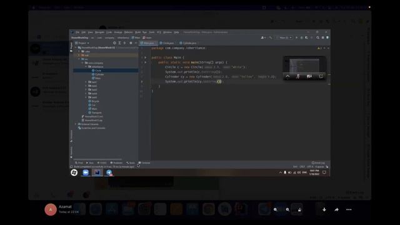Image resolution: width=400 pixels, height=225 pixels.
Task: Open the Help menu in IntelliJ
Action: point(176,32)
